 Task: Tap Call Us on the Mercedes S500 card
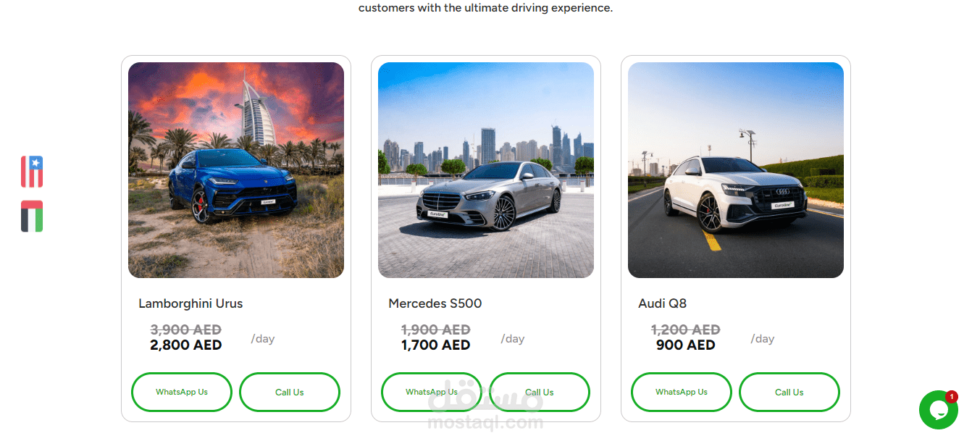[x=540, y=392]
